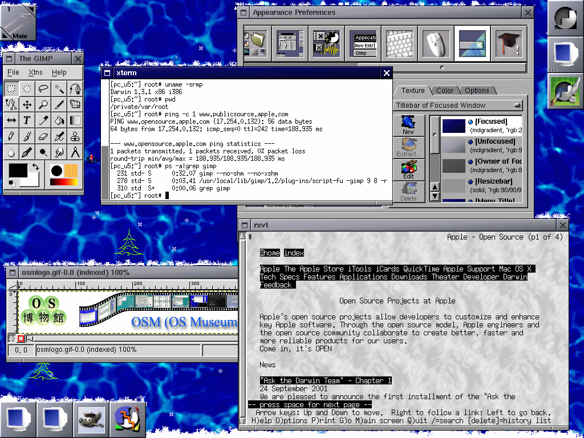Select the Rectangular Select tool in GIMP
This screenshot has width=584, height=438.
click(x=11, y=88)
